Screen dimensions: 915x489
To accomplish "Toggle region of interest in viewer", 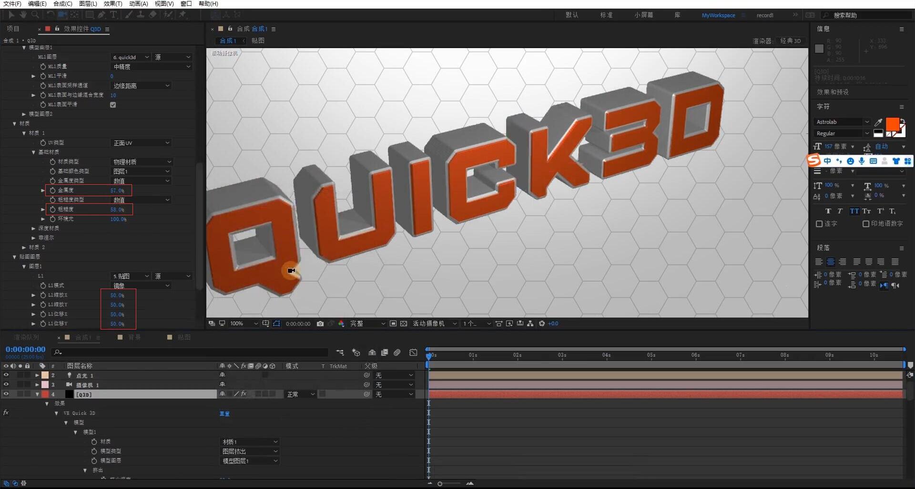I will pos(393,323).
